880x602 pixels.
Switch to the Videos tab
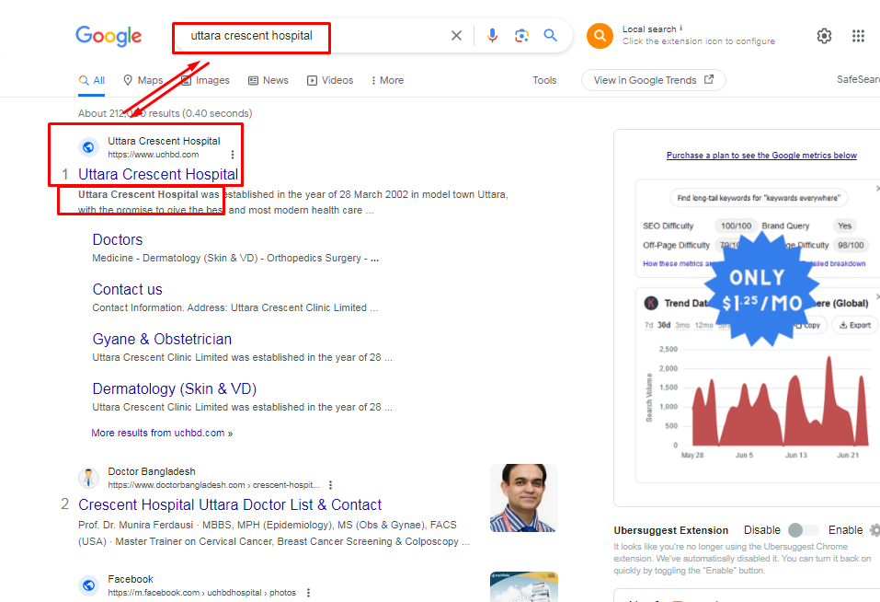pos(330,80)
